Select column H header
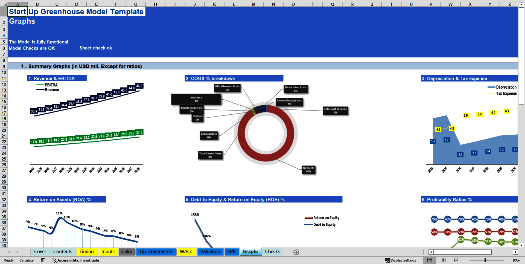This screenshot has width=525, height=264. [x=155, y=4]
